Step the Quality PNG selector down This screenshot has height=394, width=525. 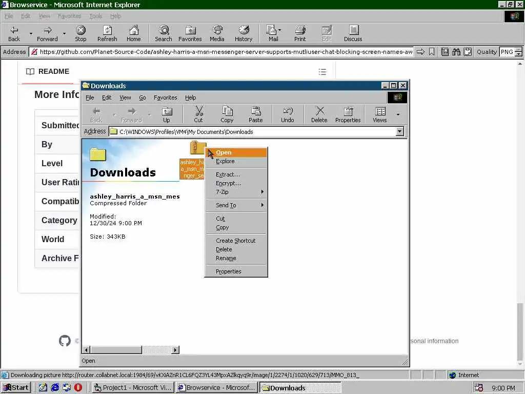[x=519, y=54]
